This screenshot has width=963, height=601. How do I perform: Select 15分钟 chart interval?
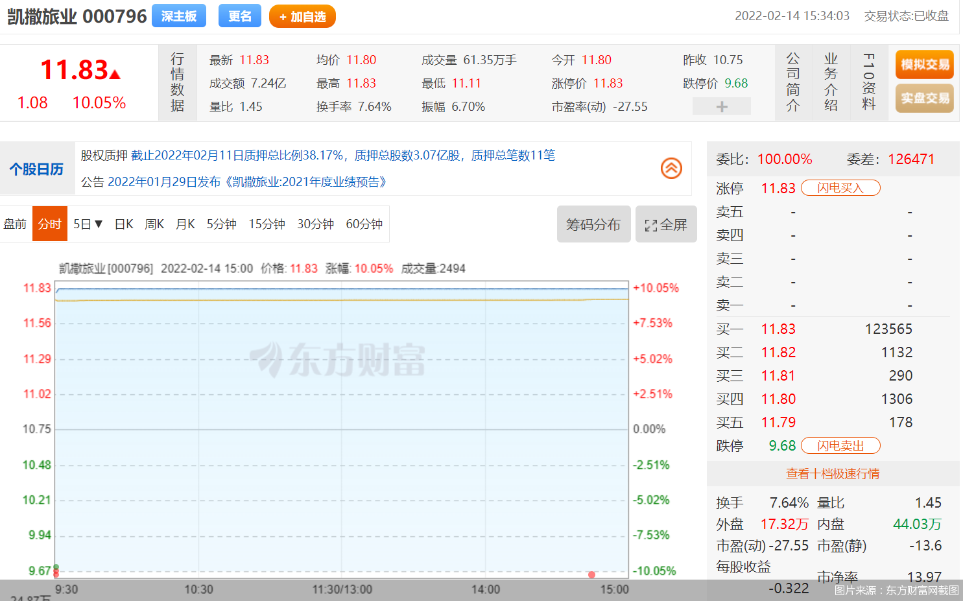click(267, 224)
